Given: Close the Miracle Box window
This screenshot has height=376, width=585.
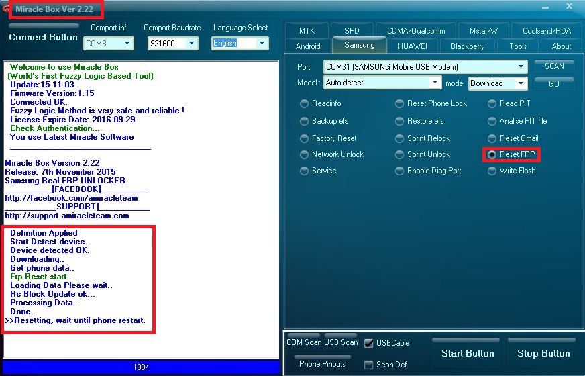Looking at the screenshot, I should (x=569, y=6).
